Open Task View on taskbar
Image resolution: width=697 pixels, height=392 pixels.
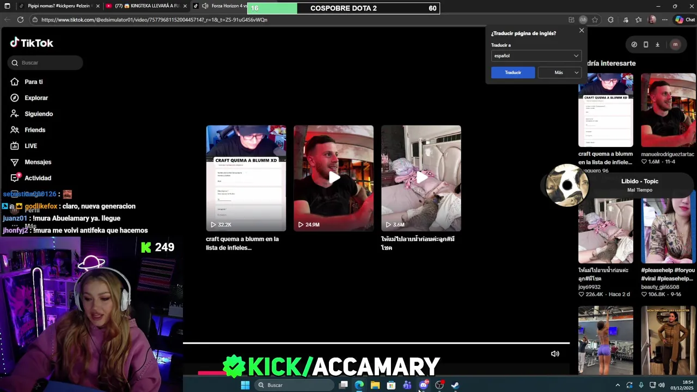[x=344, y=385]
